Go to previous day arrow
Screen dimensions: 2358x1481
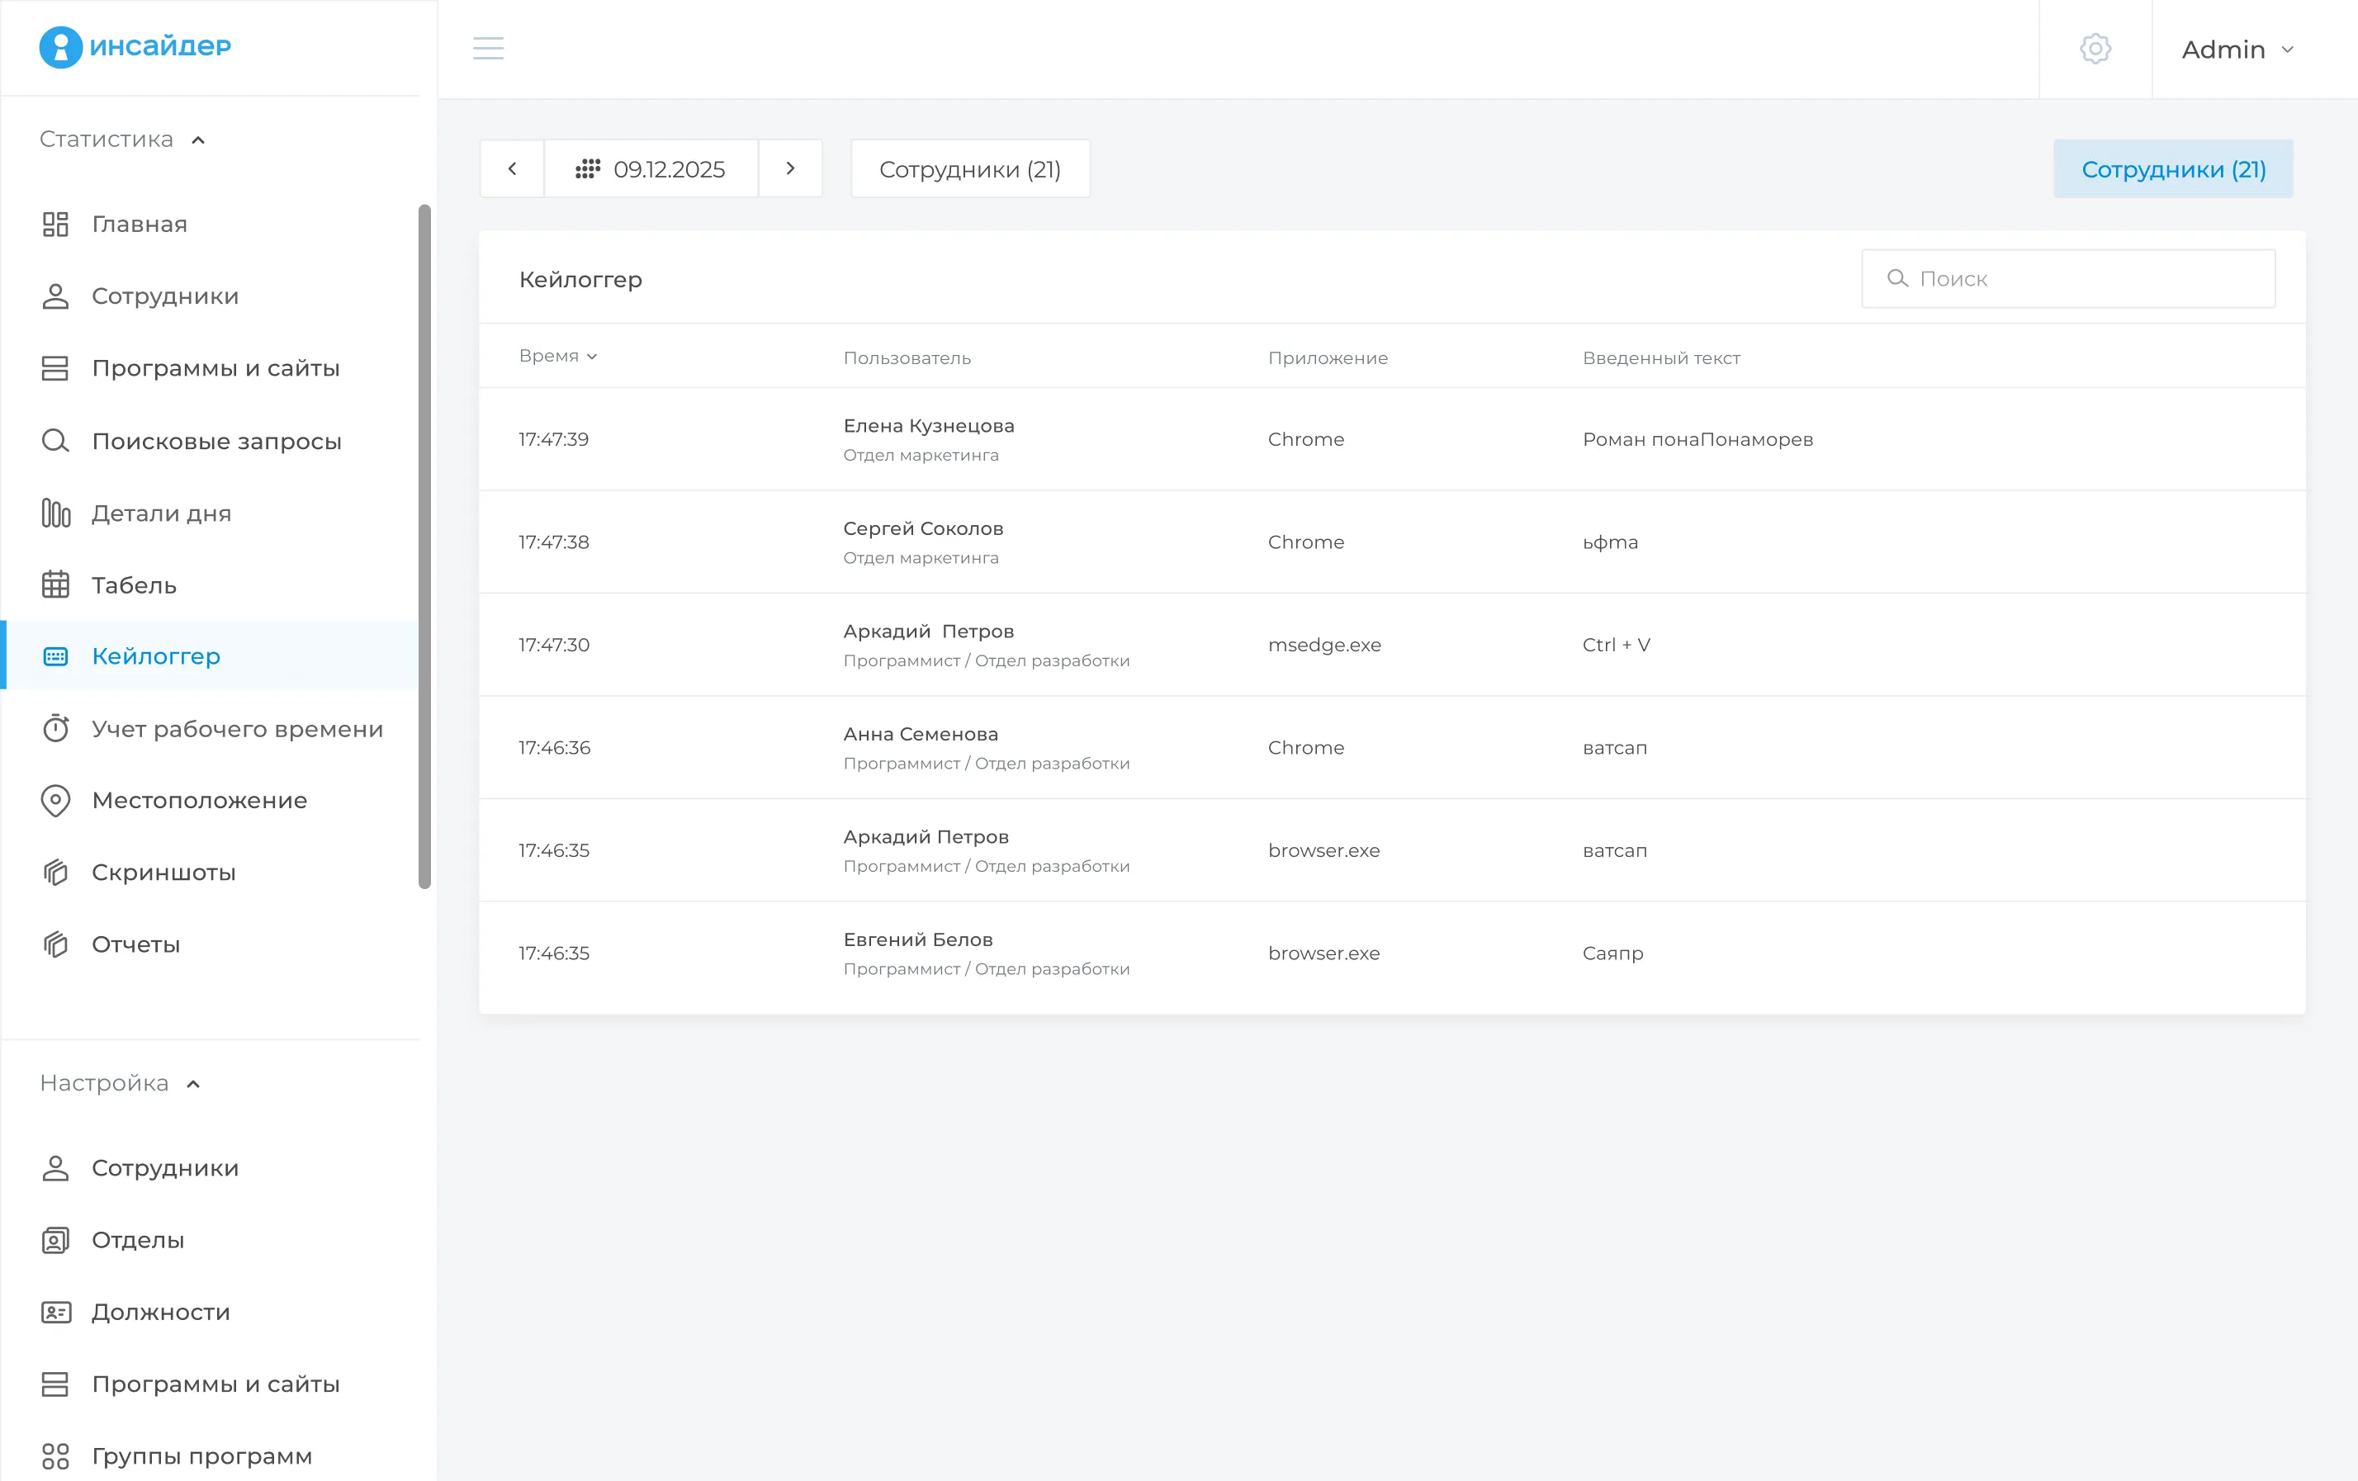[512, 168]
